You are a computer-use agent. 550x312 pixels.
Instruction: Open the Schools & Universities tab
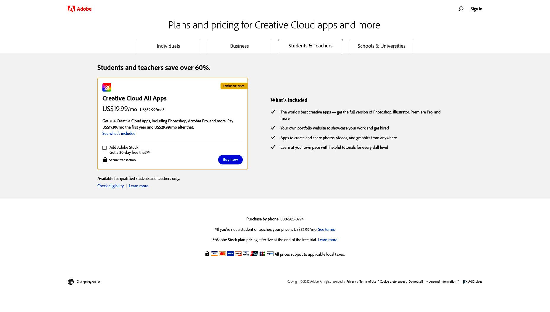click(382, 46)
